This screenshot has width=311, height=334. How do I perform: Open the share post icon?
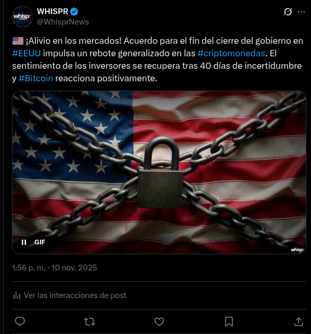pyautogui.click(x=299, y=321)
